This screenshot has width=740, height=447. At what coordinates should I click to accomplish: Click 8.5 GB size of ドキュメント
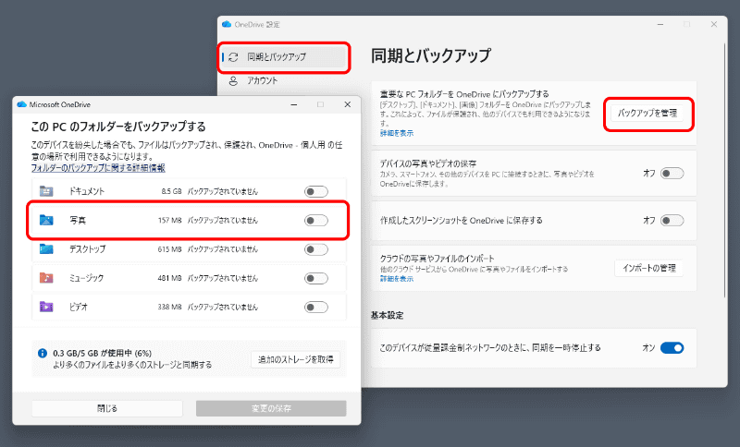point(171,191)
